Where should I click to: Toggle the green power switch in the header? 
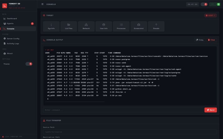click(215, 4)
